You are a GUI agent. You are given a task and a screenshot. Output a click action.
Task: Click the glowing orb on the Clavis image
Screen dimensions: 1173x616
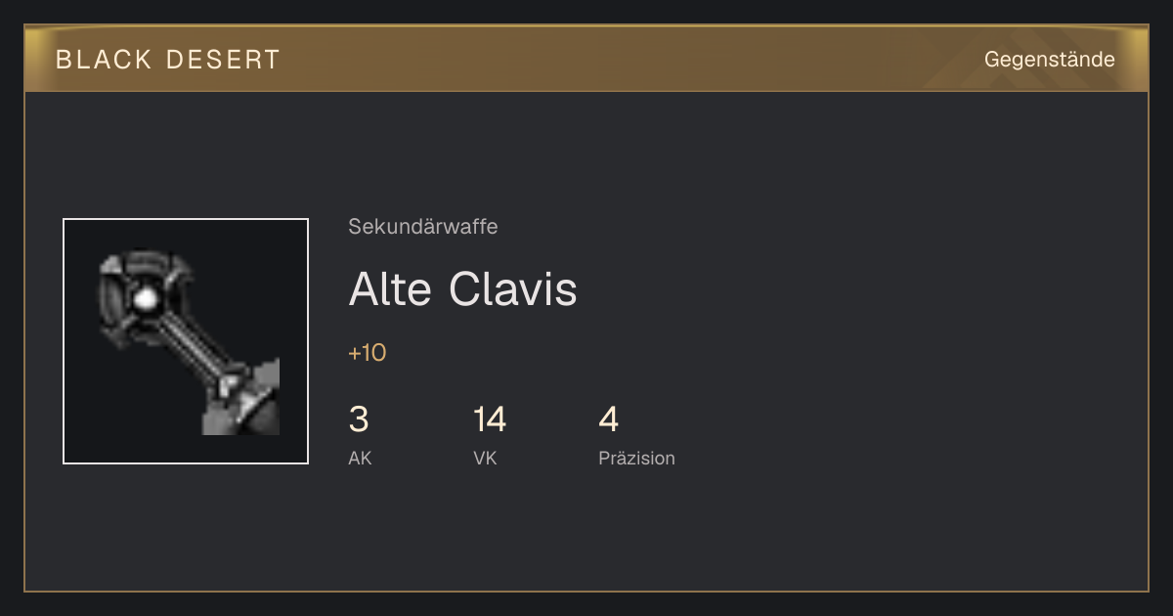145,299
